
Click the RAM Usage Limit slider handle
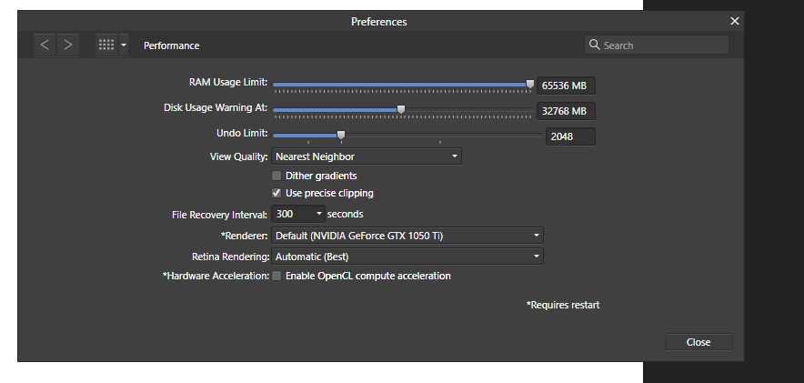point(530,84)
